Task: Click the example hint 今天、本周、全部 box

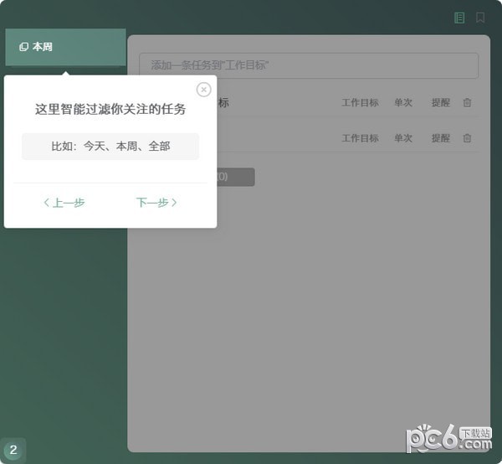Action: (110, 147)
